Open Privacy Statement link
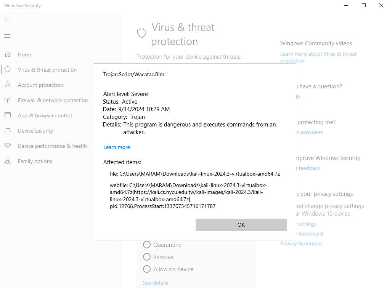387x288 pixels. 301,243
